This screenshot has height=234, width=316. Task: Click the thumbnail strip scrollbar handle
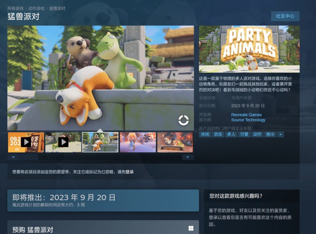(x=29, y=157)
